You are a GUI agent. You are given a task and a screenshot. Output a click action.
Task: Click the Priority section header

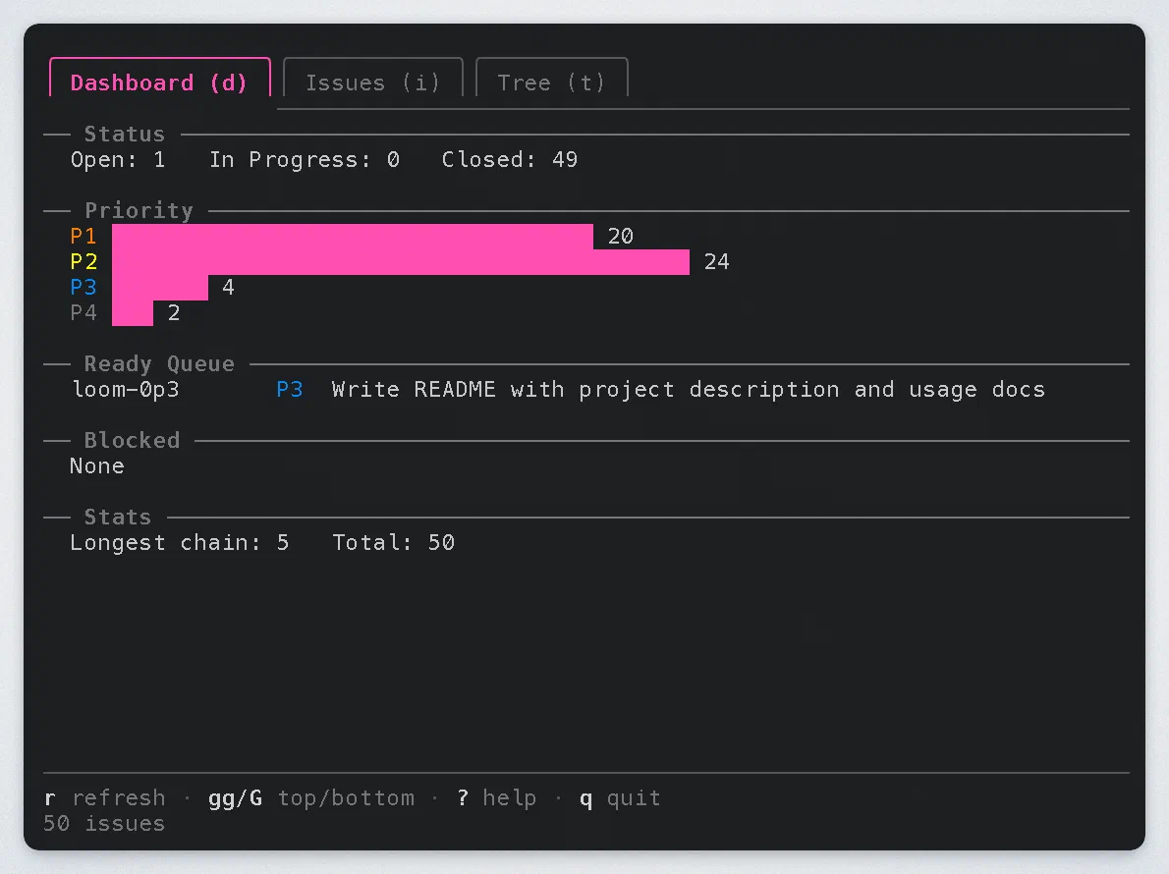[x=139, y=211]
